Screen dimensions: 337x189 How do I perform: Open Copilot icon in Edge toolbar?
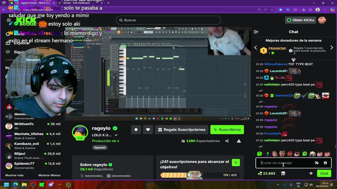pyautogui.click(x=333, y=10)
